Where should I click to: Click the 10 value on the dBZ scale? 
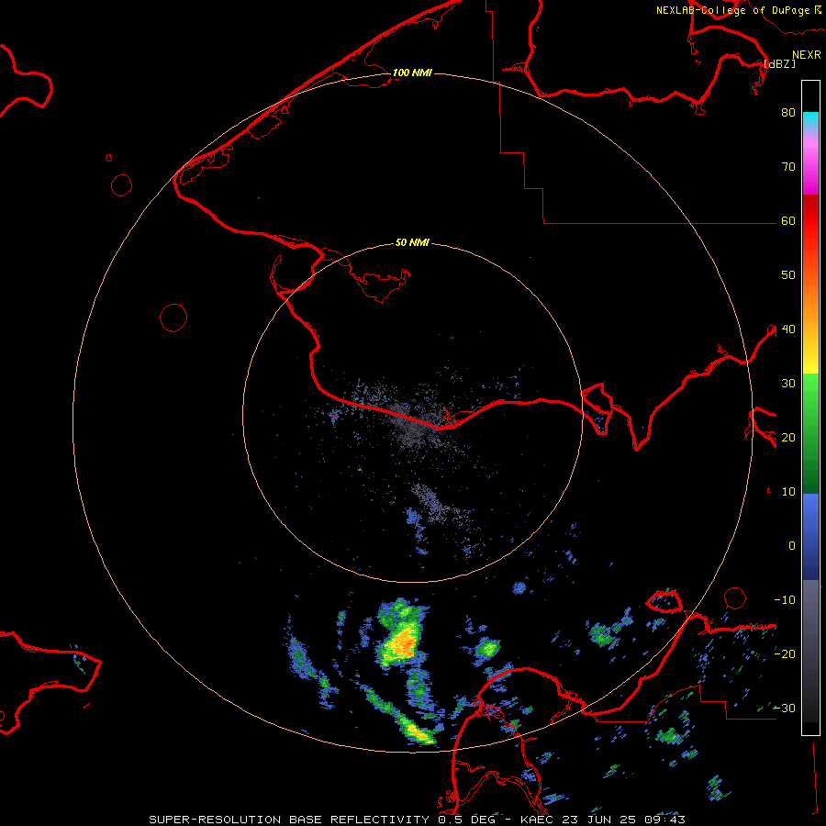pos(788,492)
